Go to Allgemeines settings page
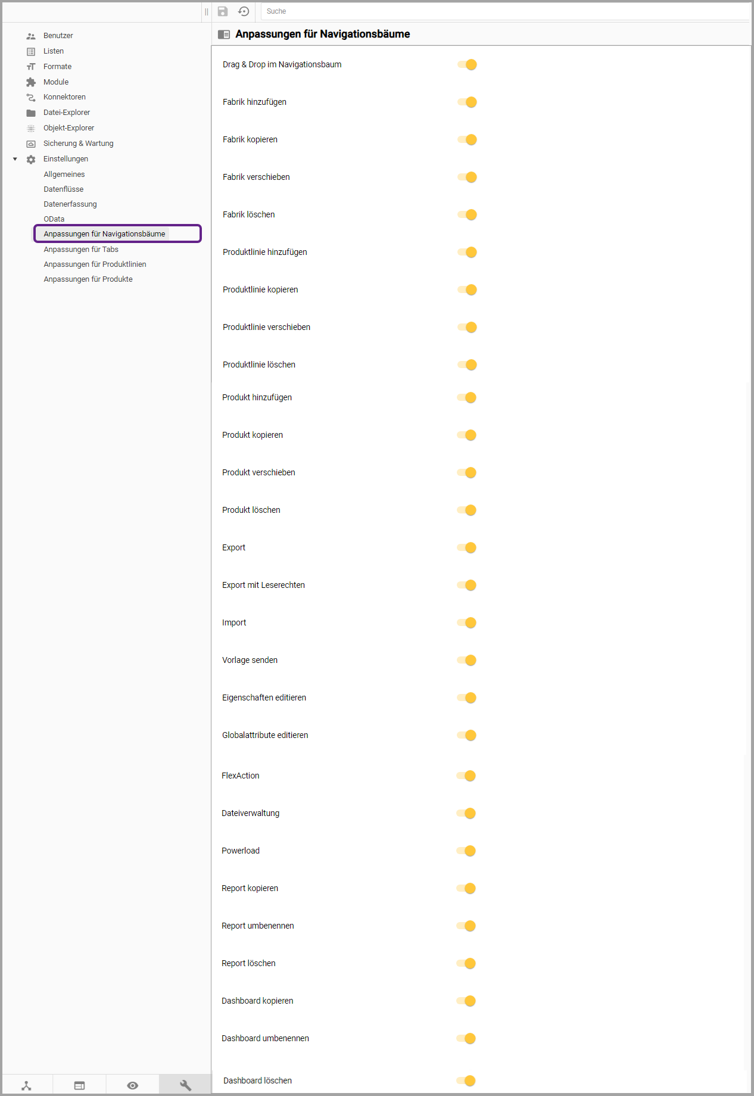This screenshot has width=754, height=1096. (64, 175)
